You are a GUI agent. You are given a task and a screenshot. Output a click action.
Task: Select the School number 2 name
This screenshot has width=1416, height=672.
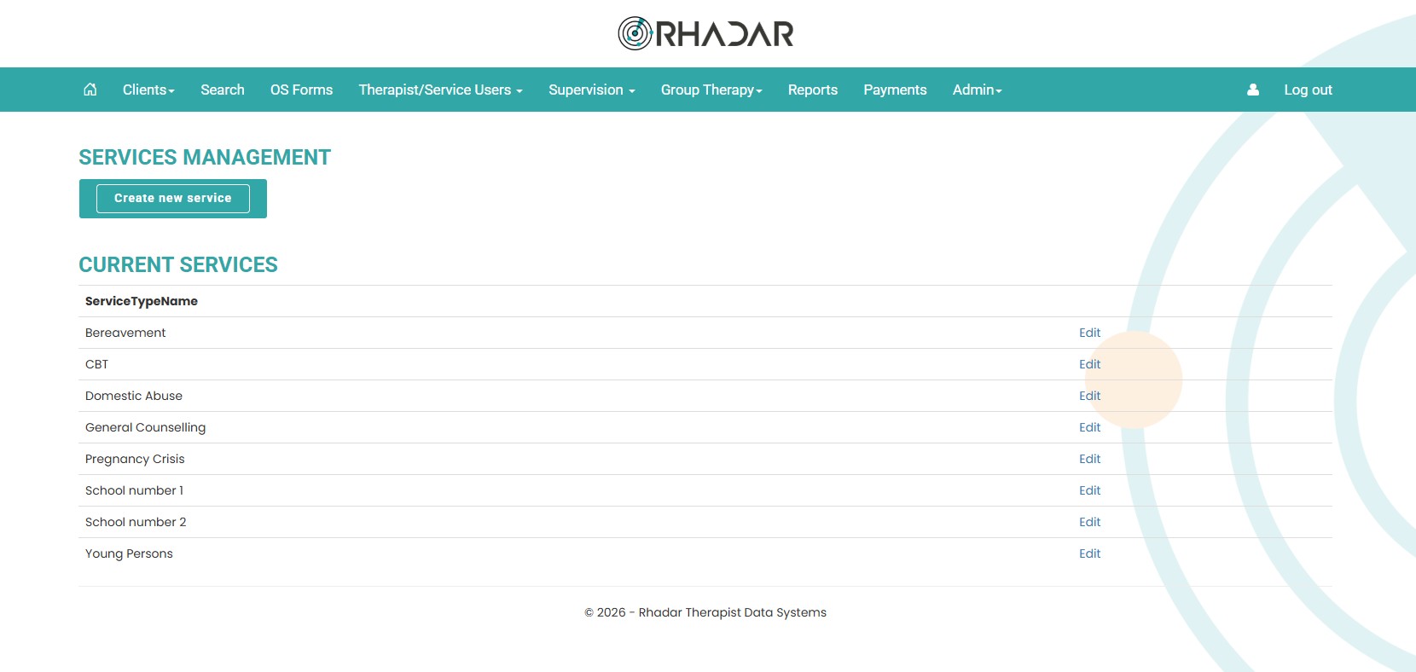coord(136,522)
